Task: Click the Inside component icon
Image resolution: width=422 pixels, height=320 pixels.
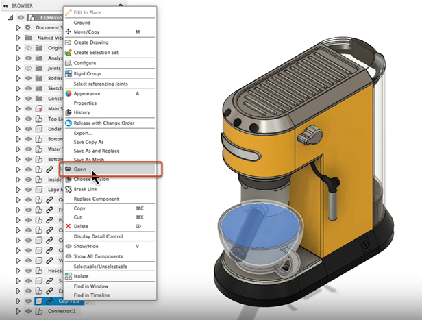Action: tap(39, 180)
